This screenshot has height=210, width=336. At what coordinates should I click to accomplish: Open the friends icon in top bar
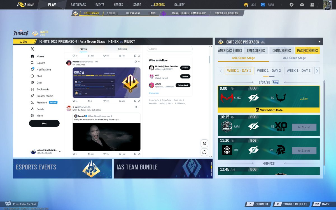tap(312, 5)
